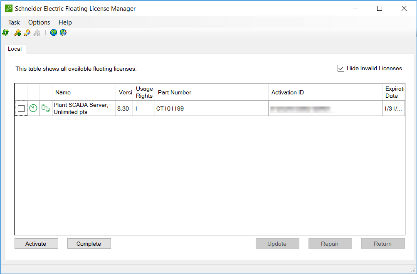Viewport: 417px width, 274px height.
Task: Click the plain globe toolbar icon
Action: click(x=54, y=33)
